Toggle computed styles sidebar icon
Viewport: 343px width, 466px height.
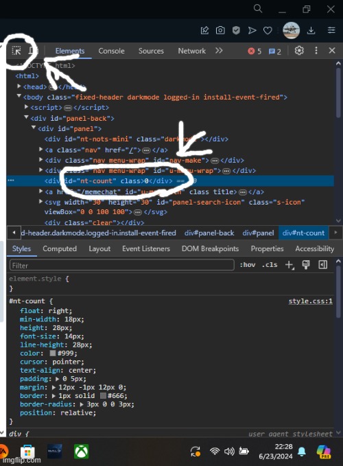click(x=323, y=265)
